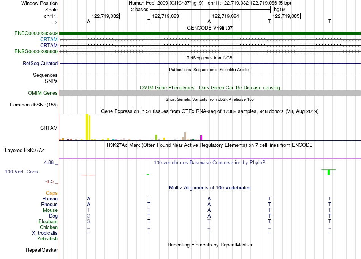Select the Dog species row label
Viewport: 361px width, 259px height.
[53, 216]
